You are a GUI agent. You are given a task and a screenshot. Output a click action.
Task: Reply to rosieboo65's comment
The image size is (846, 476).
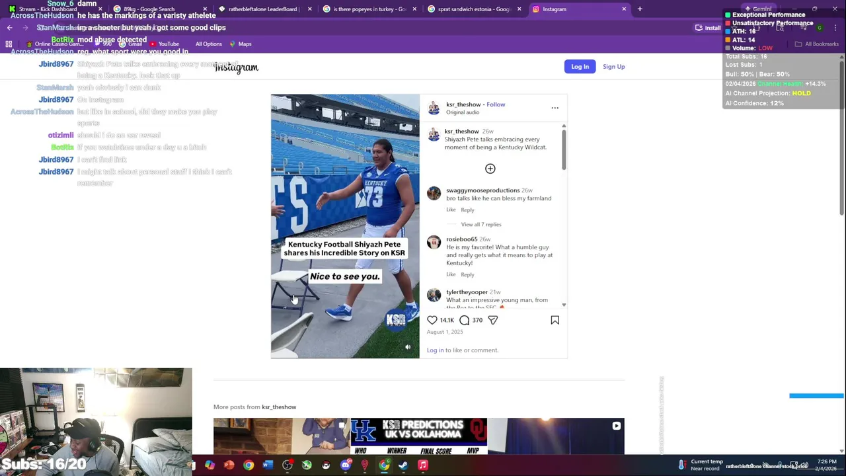[467, 274]
